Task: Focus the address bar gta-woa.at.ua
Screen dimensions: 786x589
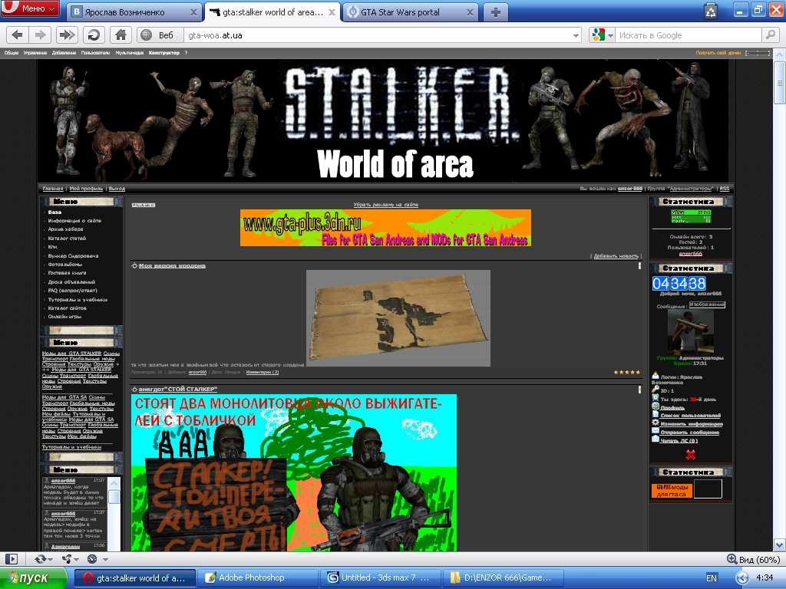Action: pos(378,35)
